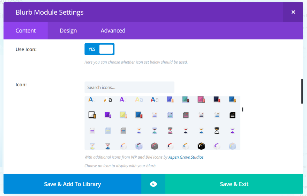The width and height of the screenshot is (307, 196).
Task: Click the settings panel vertical scrollbar
Action: (x=302, y=91)
